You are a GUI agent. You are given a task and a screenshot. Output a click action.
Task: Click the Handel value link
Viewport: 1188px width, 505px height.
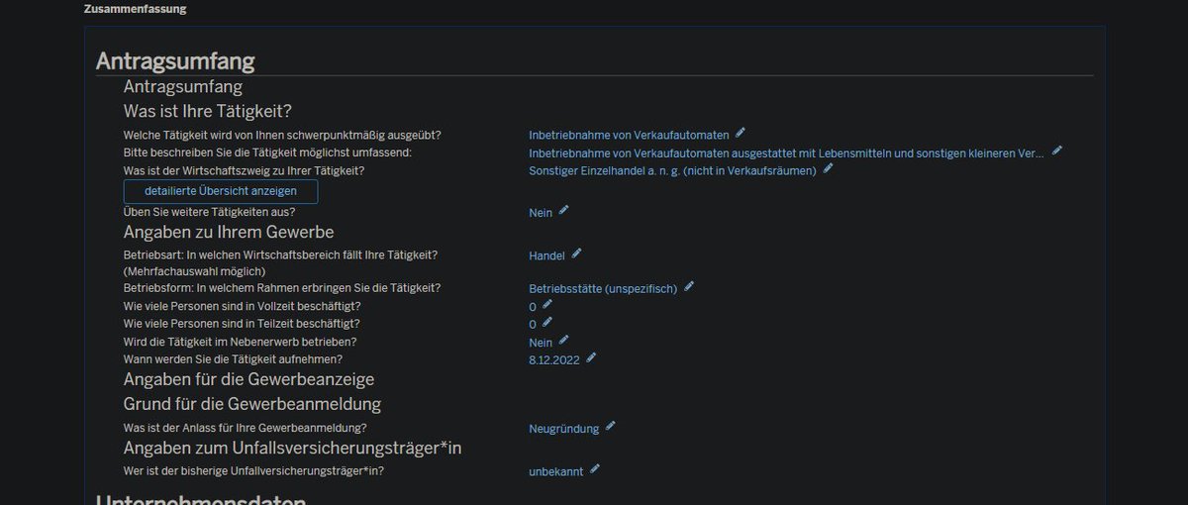point(547,255)
